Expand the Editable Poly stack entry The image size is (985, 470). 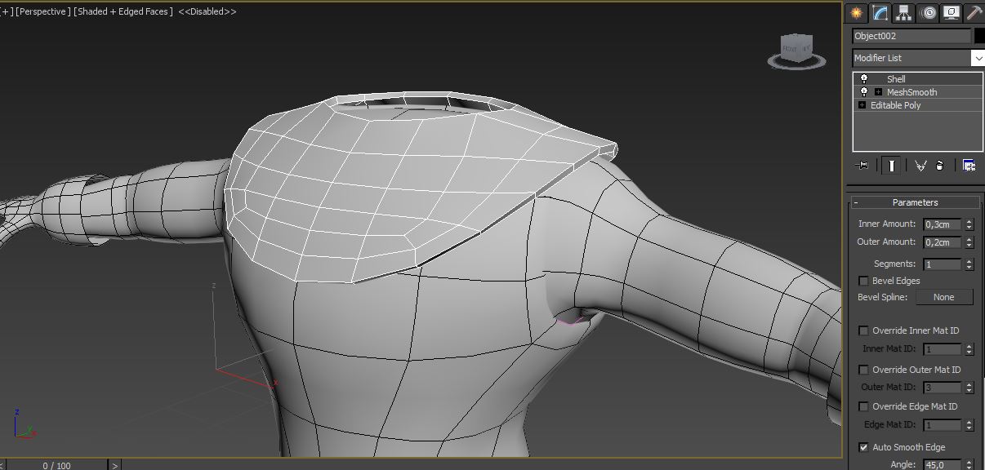coord(862,105)
